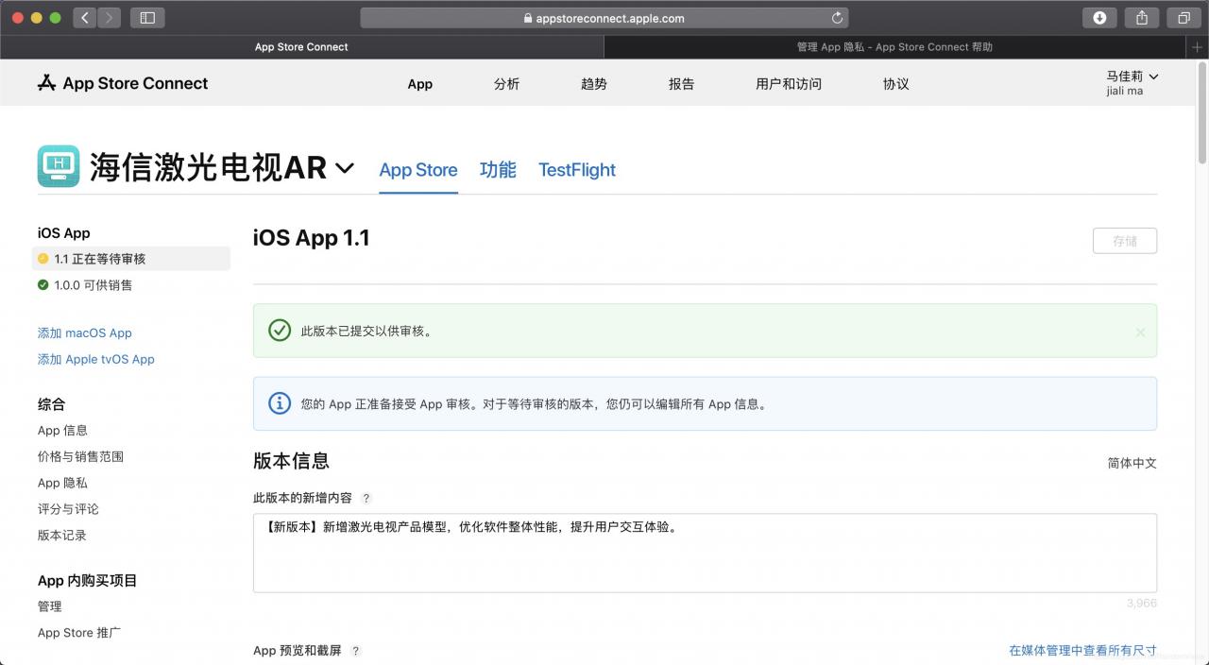1209x665 pixels.
Task: Expand the 海信激光电视AR app switcher chevron
Action: (345, 168)
